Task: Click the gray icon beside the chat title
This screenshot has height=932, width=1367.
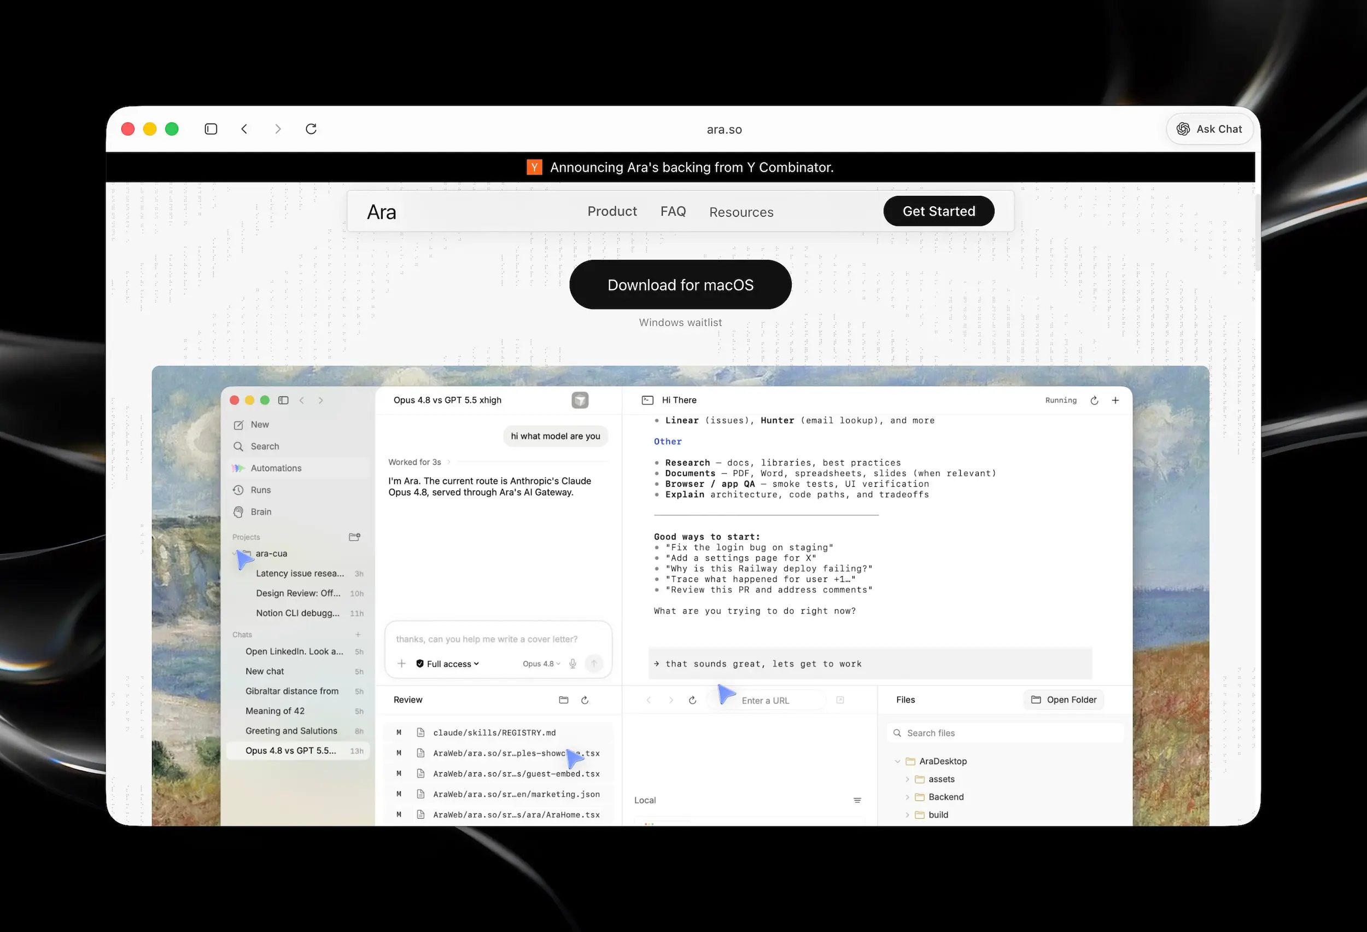Action: (x=580, y=400)
